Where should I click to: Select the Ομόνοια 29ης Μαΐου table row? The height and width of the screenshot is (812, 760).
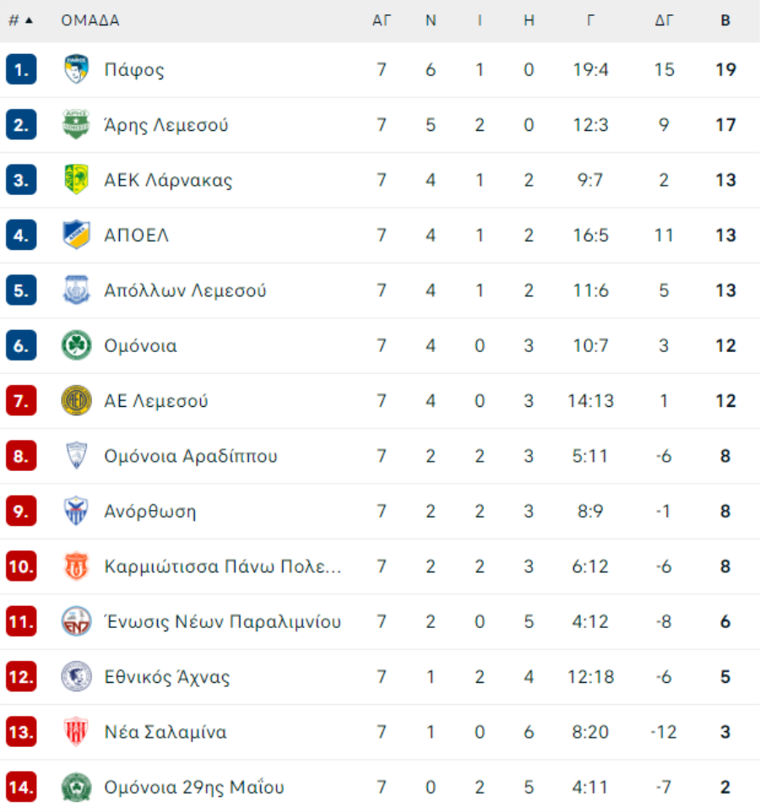380,787
